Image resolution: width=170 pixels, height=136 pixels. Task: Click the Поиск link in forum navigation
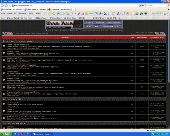click(56, 31)
